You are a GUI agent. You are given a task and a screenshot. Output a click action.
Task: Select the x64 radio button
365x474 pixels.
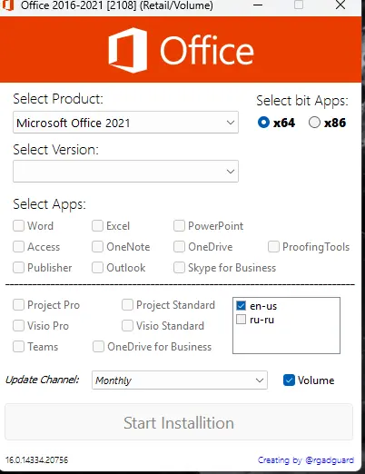(263, 123)
